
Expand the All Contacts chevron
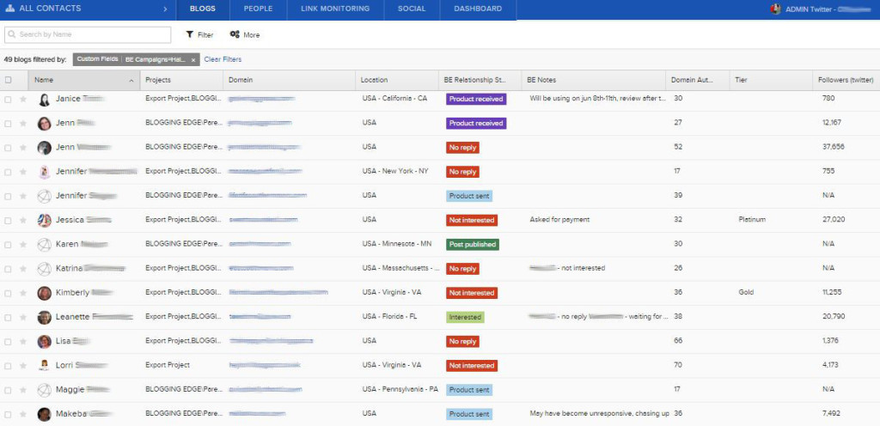[165, 9]
